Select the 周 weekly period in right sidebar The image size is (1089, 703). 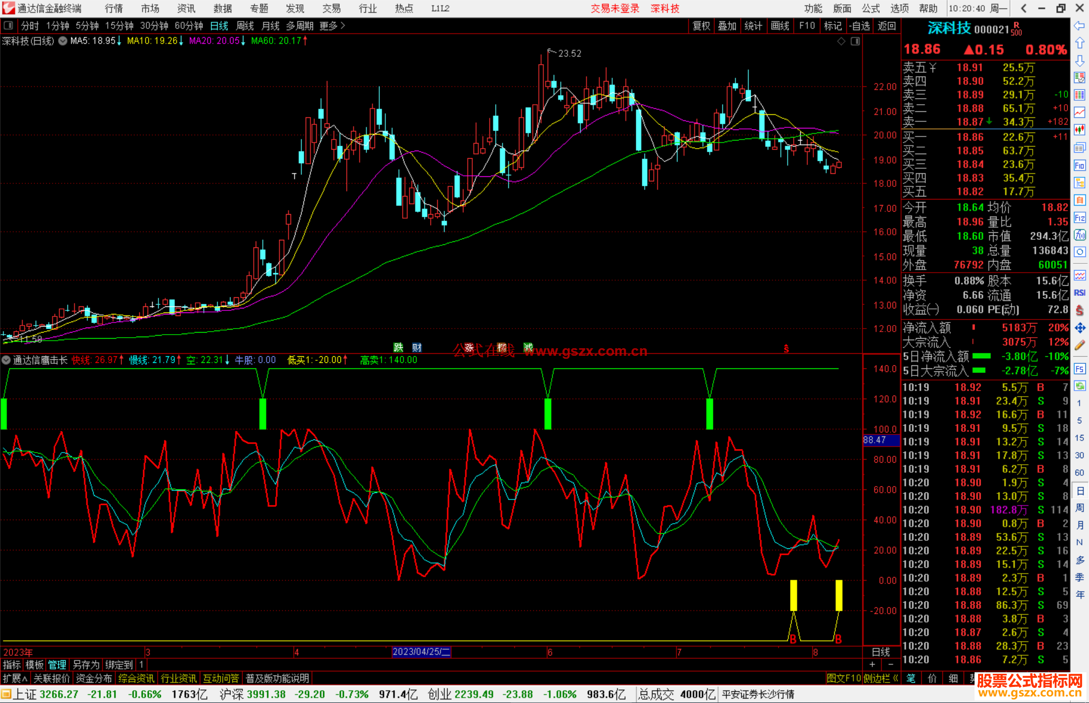coord(1079,507)
